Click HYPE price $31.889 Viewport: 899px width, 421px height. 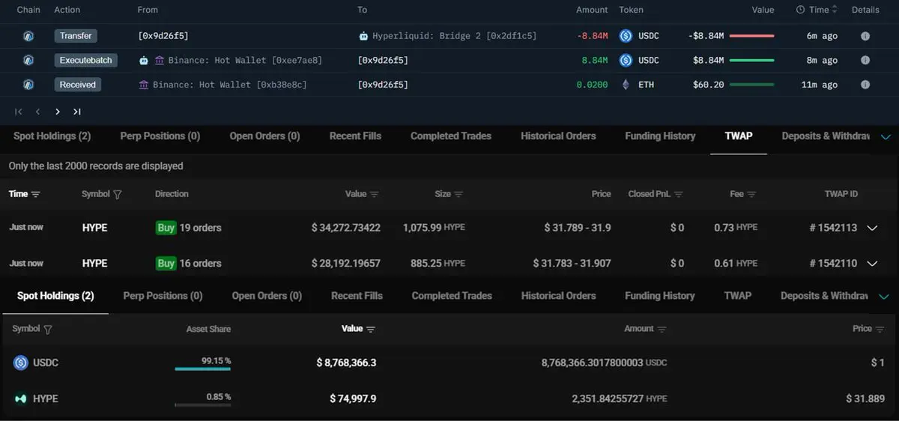point(865,399)
